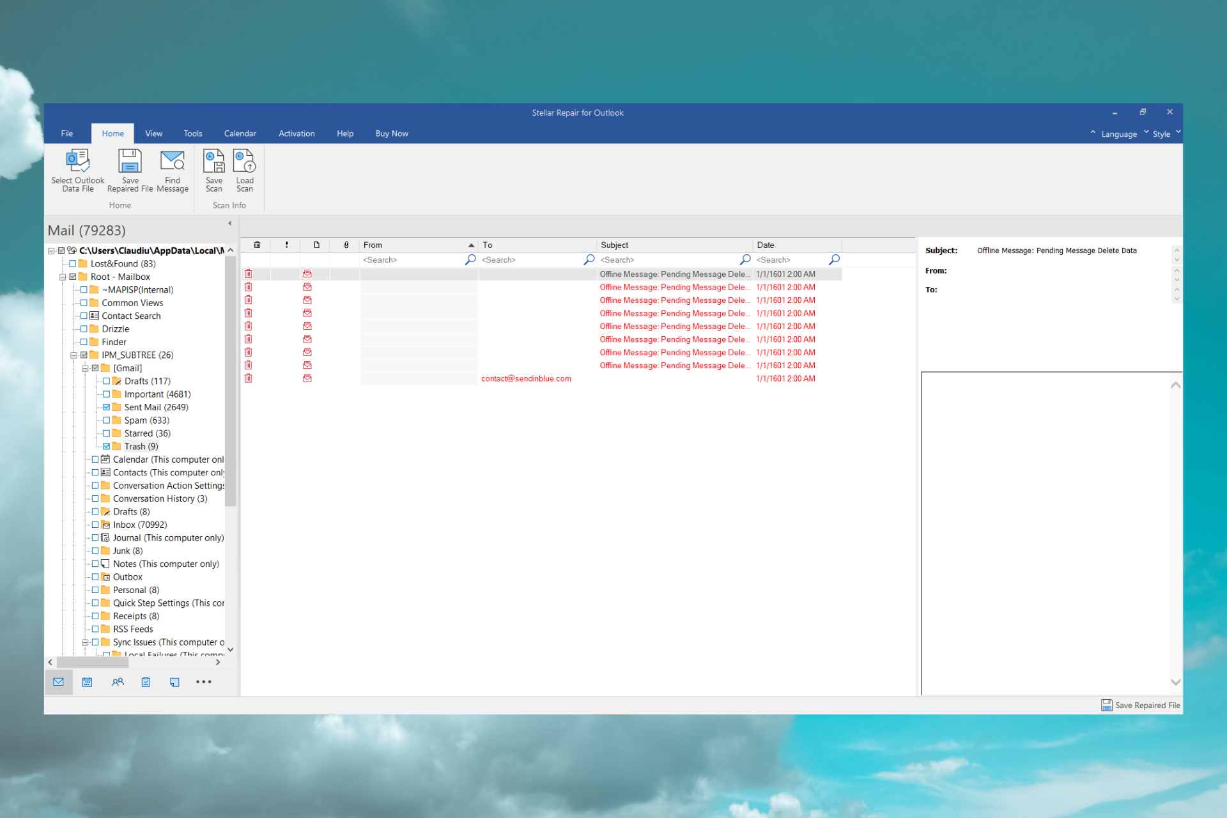The image size is (1227, 818).
Task: Open the Style dropdown
Action: (1161, 134)
